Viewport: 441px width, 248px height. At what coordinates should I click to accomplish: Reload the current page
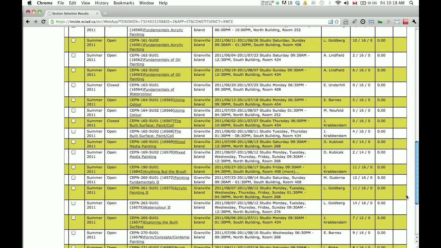pos(43,21)
